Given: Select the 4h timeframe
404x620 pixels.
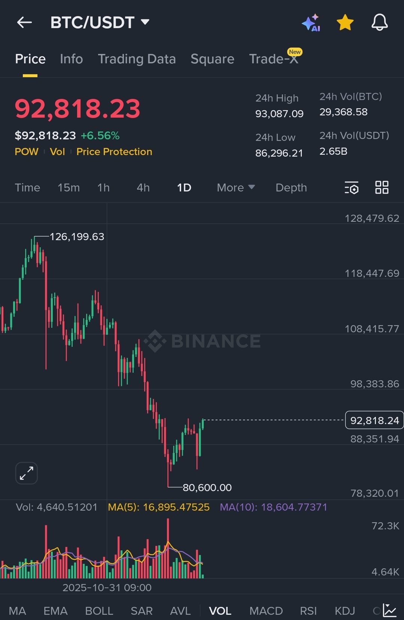Looking at the screenshot, I should (143, 188).
